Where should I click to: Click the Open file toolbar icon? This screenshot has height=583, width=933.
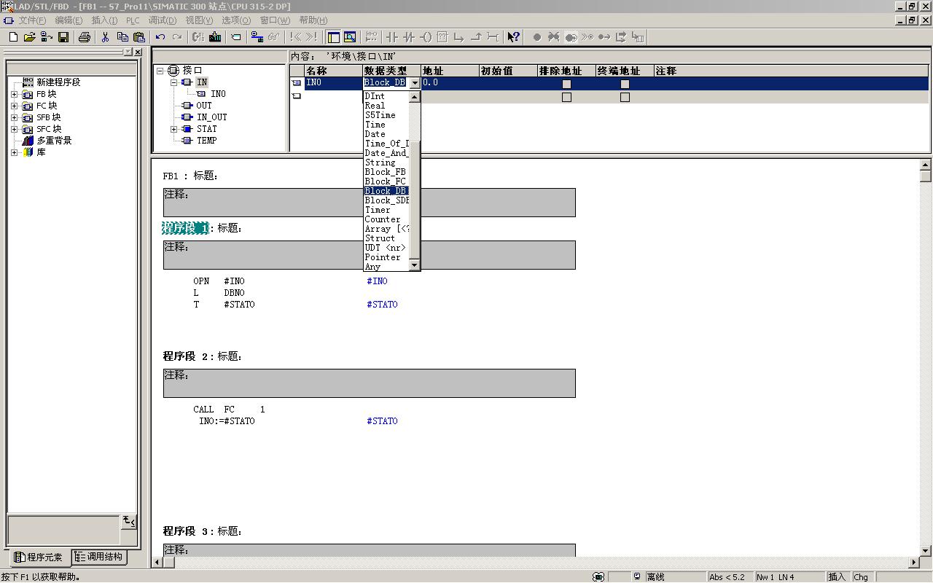click(x=30, y=37)
